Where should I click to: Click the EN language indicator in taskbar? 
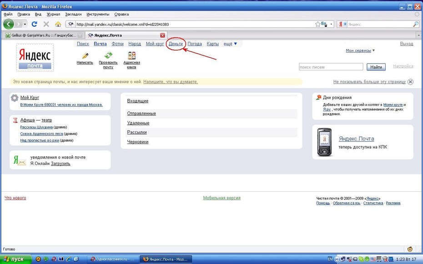coord(330,259)
